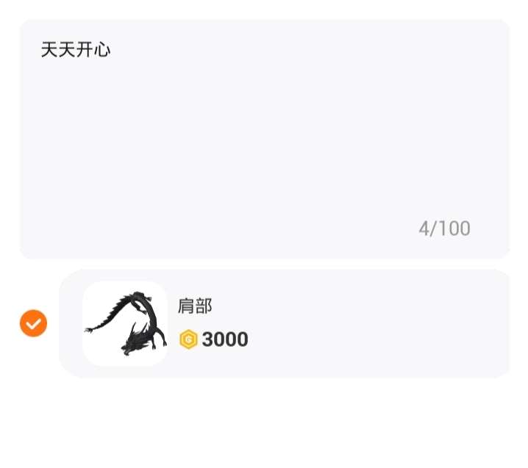The image size is (528, 468).
Task: Click the 4/100 character counter
Action: coord(444,228)
